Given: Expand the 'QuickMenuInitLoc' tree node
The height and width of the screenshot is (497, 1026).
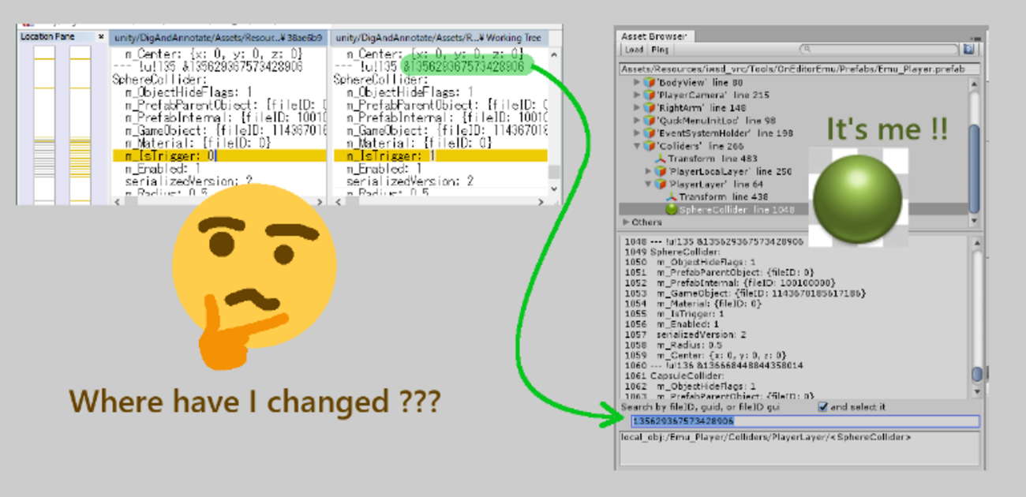Looking at the screenshot, I should 638,121.
